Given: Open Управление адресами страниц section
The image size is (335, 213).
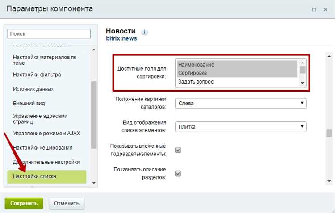Looking at the screenshot, I should click(40, 119).
